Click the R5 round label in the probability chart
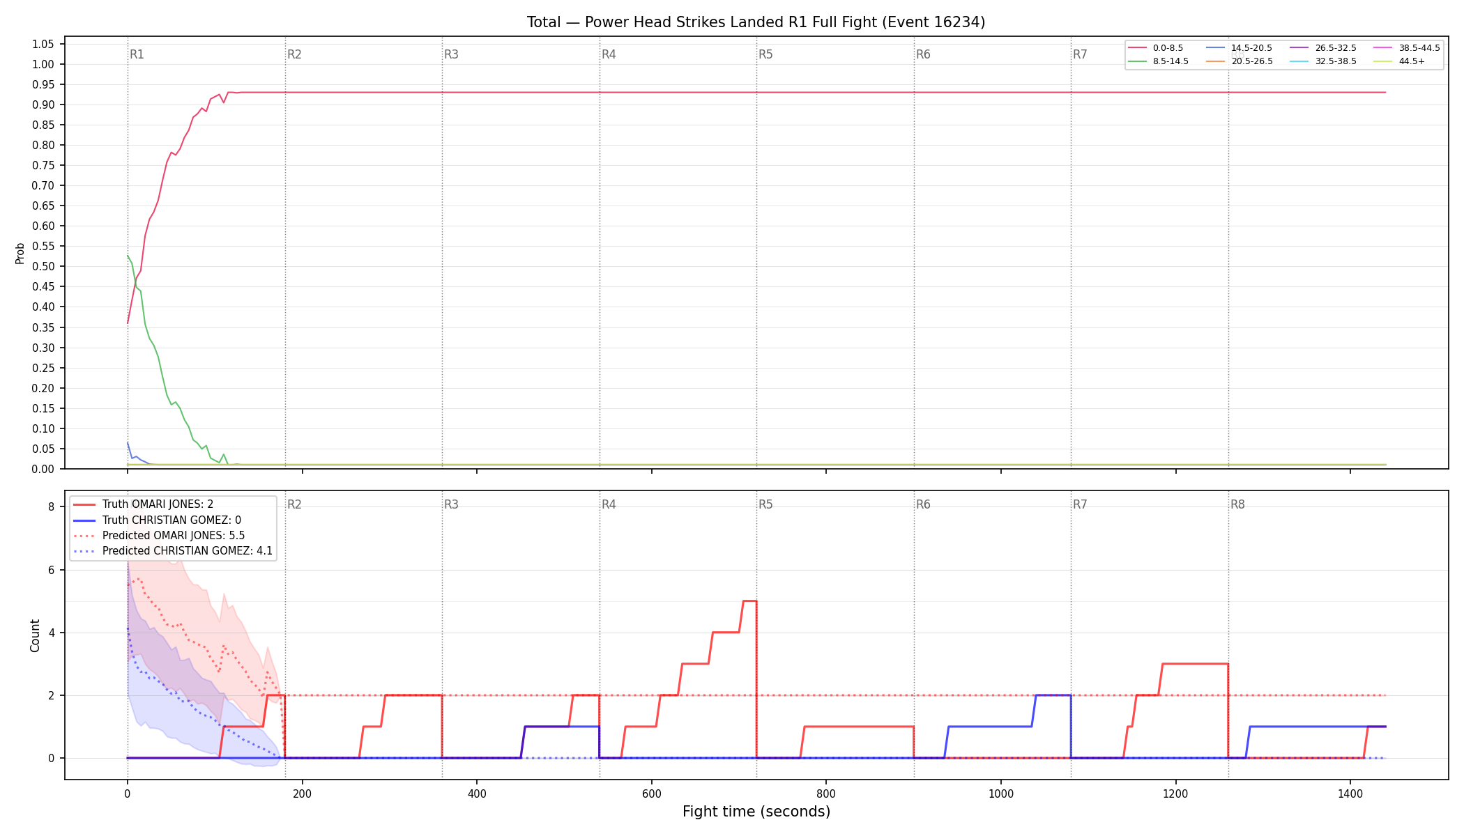Image resolution: width=1464 pixels, height=836 pixels. tap(765, 54)
